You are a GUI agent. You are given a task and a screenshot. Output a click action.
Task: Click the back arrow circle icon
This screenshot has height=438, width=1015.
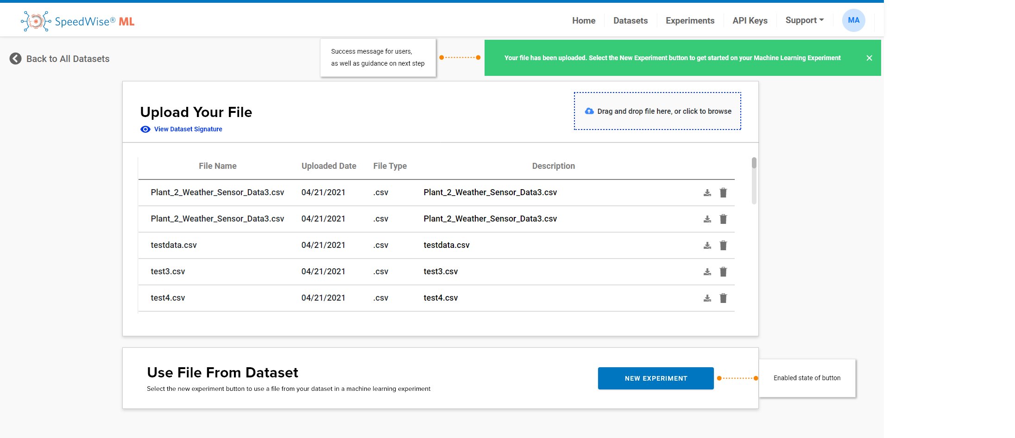[x=15, y=59]
